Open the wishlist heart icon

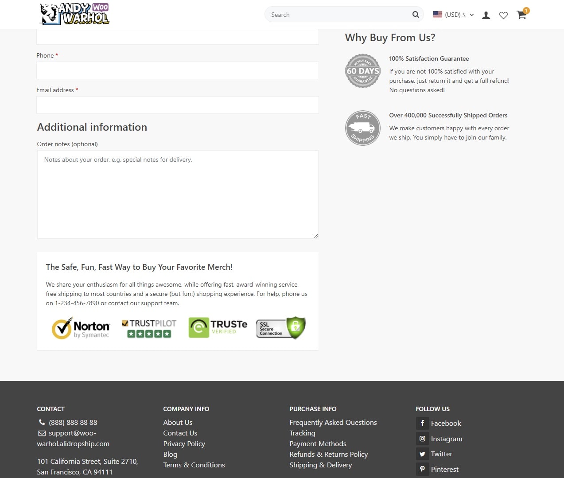point(503,16)
